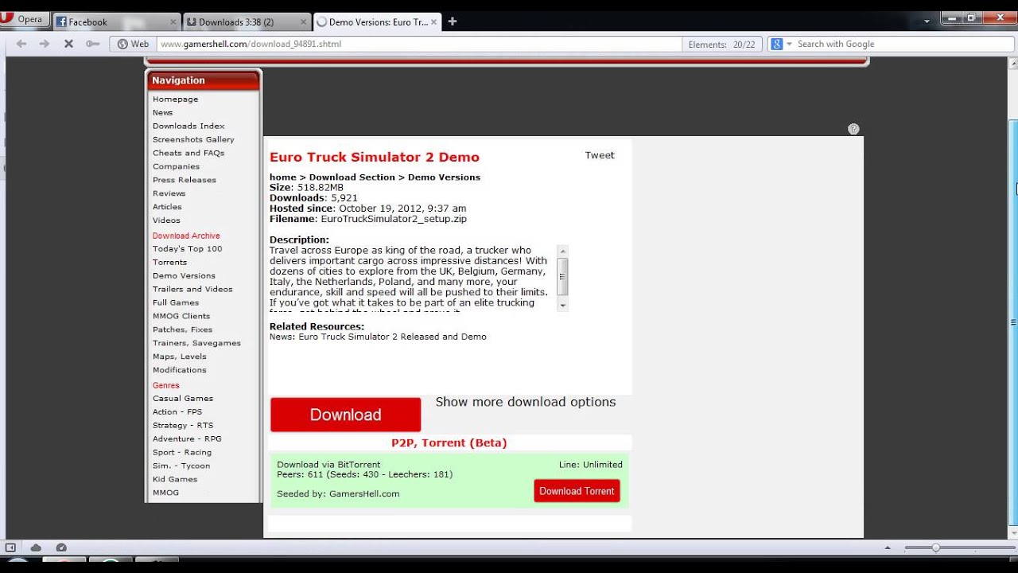The image size is (1018, 573).
Task: Open Demo Versions sidebar link
Action: (184, 276)
